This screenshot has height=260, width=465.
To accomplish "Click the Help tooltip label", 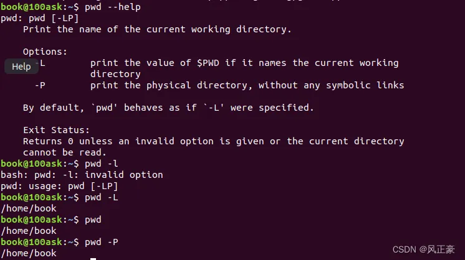I will pyautogui.click(x=21, y=67).
